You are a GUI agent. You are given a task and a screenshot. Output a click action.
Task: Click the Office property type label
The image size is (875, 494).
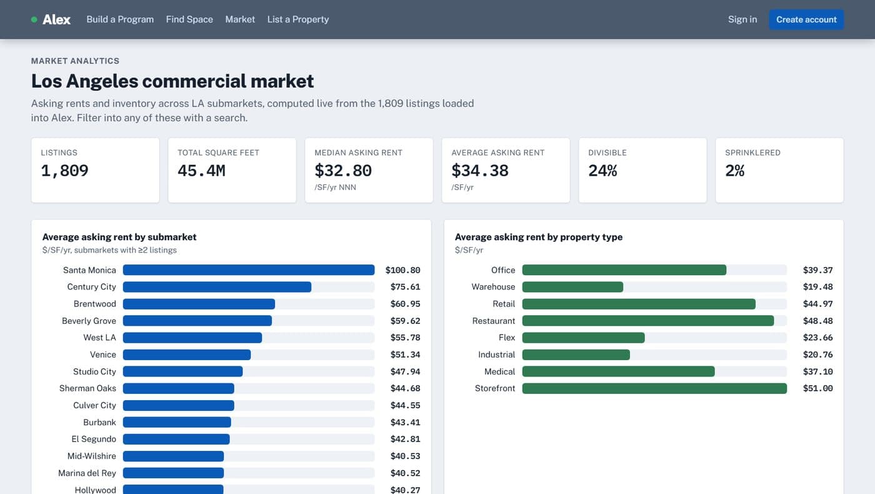pyautogui.click(x=503, y=270)
